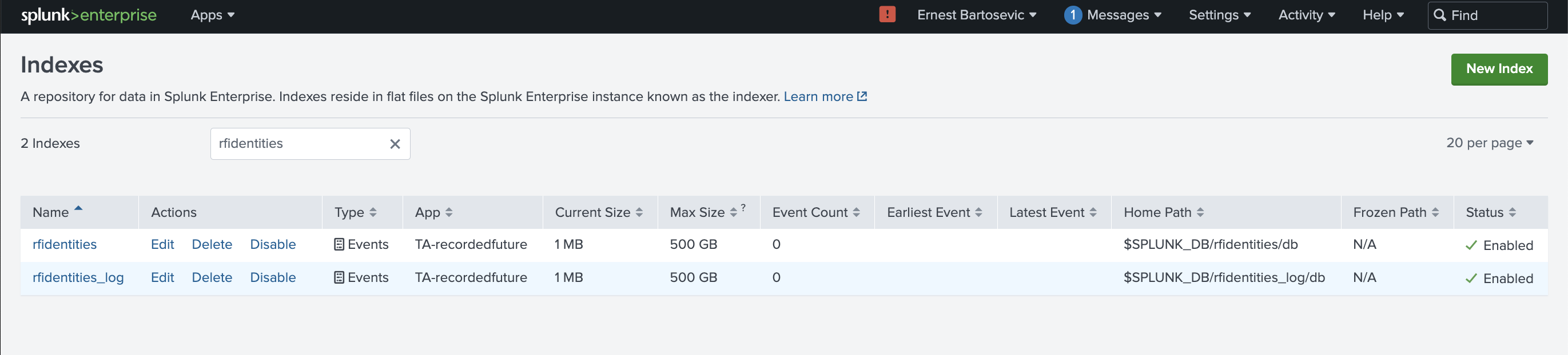Click the Max Size help question mark

pyautogui.click(x=743, y=208)
